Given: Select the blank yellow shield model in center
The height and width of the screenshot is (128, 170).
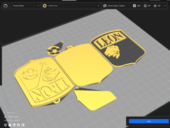Looking at the screenshot, I should coord(84,65).
